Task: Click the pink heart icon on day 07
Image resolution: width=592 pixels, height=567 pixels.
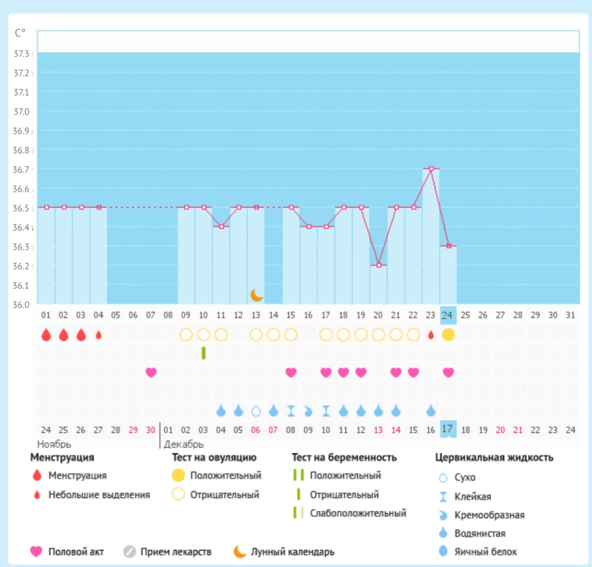Action: click(x=151, y=372)
